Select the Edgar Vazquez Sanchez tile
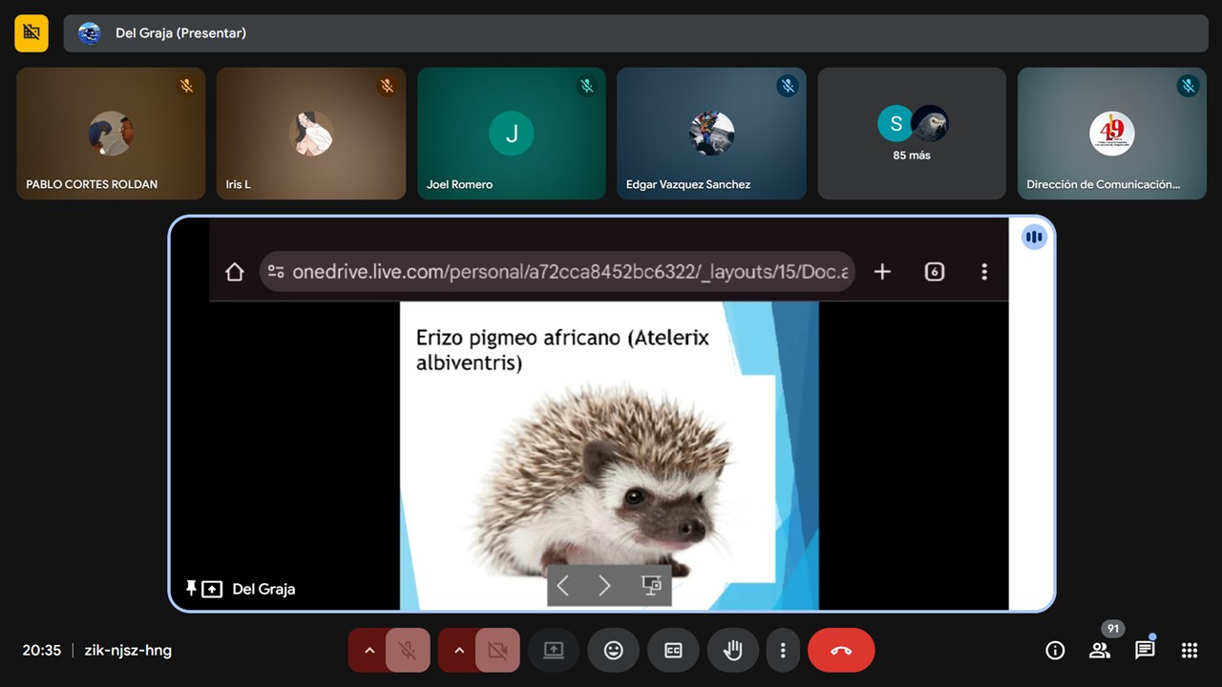The width and height of the screenshot is (1222, 687). pos(711,134)
